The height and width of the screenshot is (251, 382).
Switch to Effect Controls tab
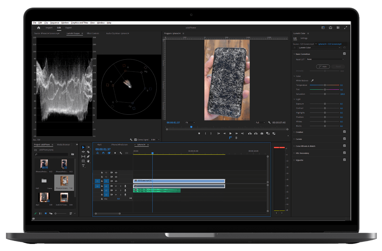(93, 33)
